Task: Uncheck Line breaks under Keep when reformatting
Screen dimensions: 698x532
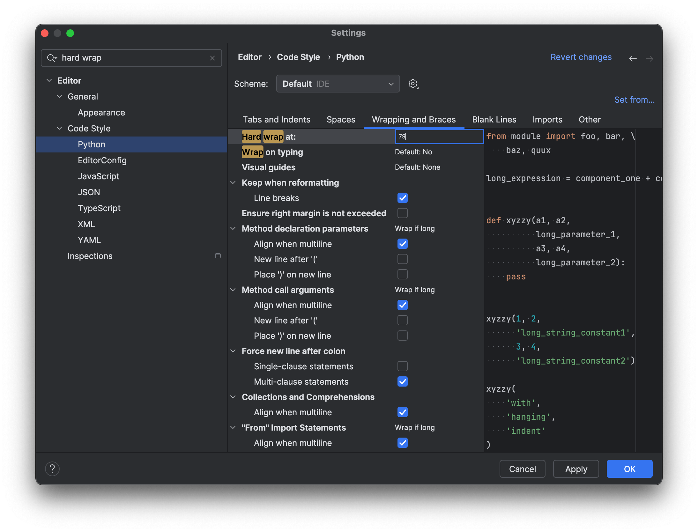Action: [x=402, y=198]
